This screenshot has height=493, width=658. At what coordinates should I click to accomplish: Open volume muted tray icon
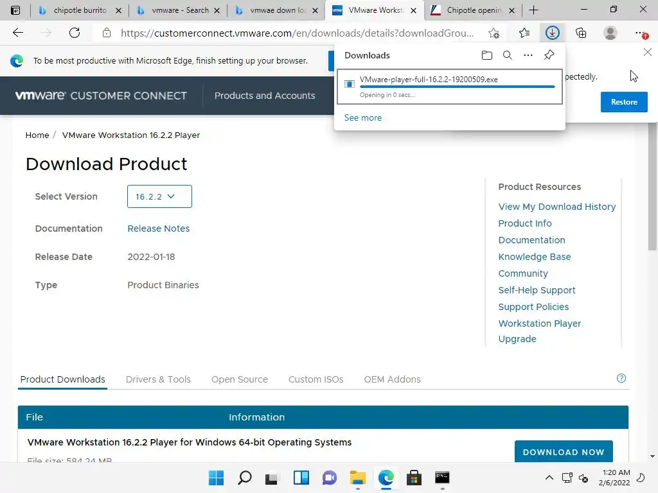(x=583, y=478)
